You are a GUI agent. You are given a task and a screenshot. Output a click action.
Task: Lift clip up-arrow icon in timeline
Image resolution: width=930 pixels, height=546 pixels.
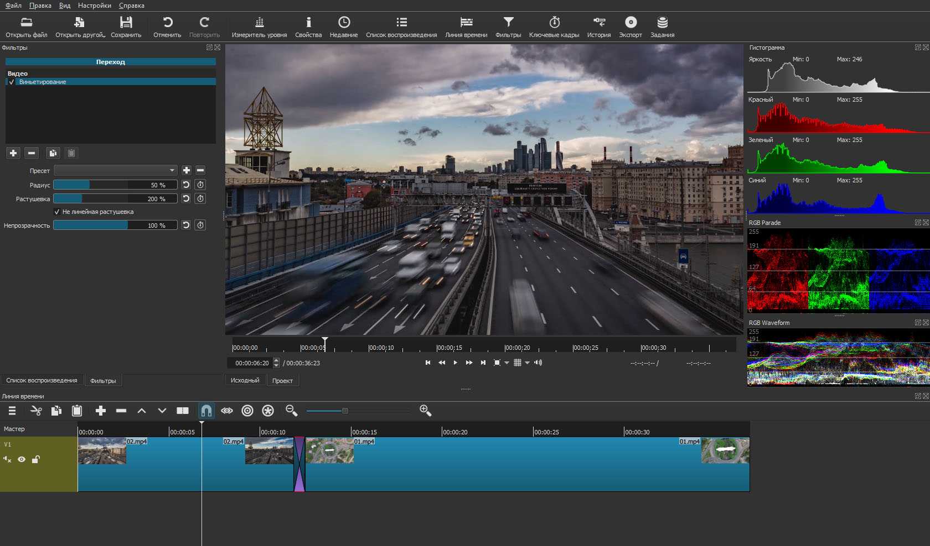coord(142,411)
